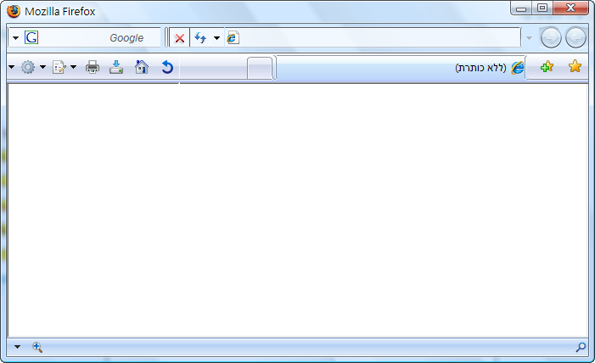
Task: Open downloads with the download icon
Action: [116, 67]
